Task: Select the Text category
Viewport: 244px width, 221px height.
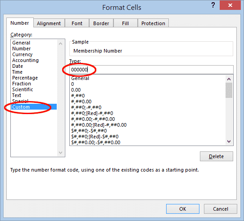Action: [x=17, y=95]
